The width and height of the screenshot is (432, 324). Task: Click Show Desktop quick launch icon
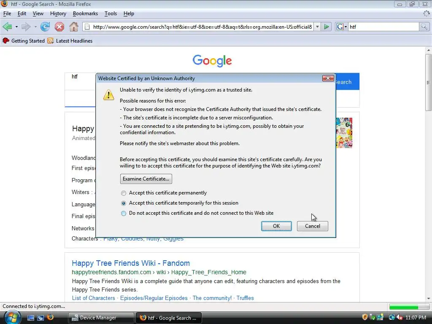click(x=30, y=318)
